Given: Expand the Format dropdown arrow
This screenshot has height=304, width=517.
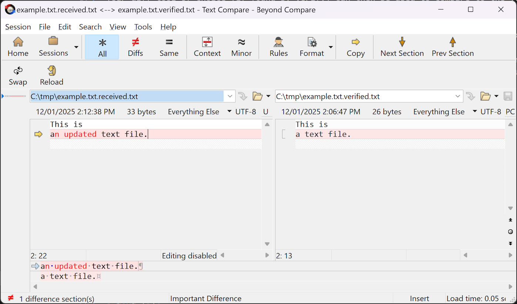Looking at the screenshot, I should (331, 47).
